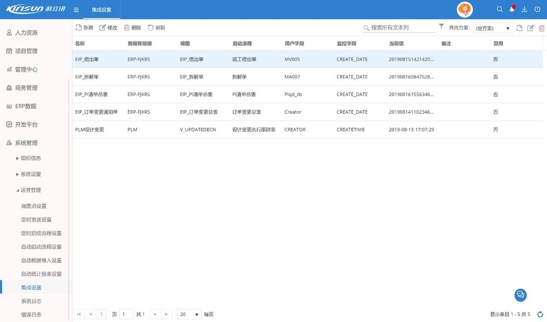The image size is (547, 322).
Task: Click 刷新 to refresh list
Action: pos(156,27)
